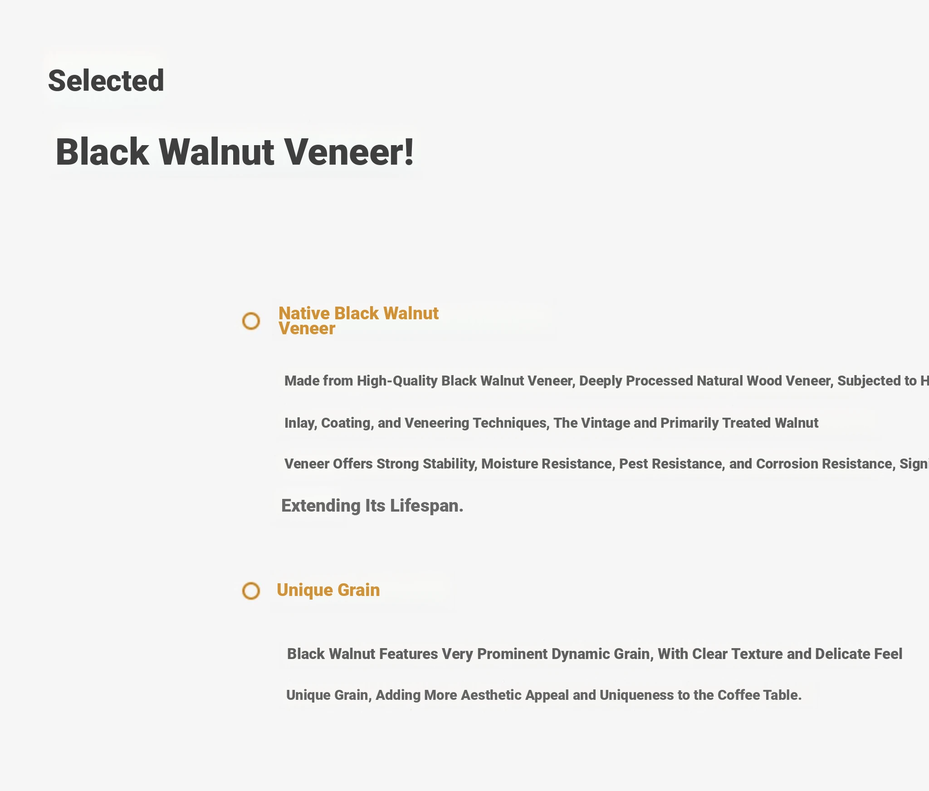
Task: Click the words "Primarily Treated Walnut"
Action: pos(739,423)
